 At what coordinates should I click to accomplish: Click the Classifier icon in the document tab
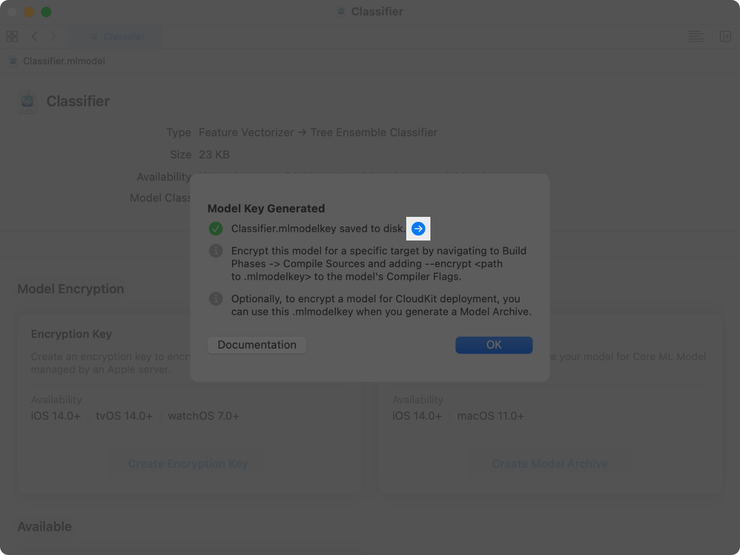point(95,36)
